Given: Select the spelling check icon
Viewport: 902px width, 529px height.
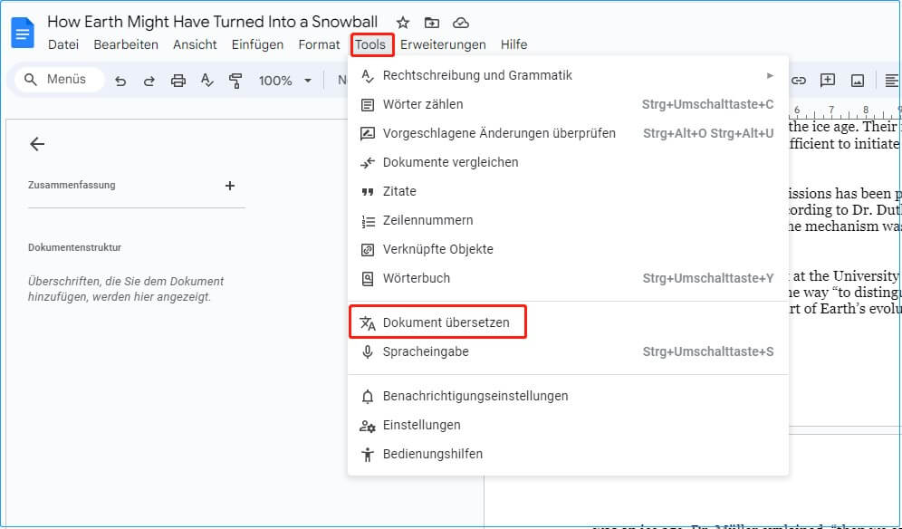Looking at the screenshot, I should (x=206, y=80).
